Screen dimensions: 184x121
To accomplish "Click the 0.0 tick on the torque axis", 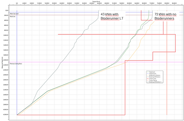I will click(x=17, y=3).
